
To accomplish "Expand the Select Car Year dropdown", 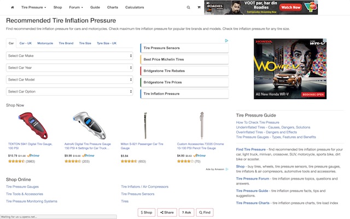I will coord(69,68).
